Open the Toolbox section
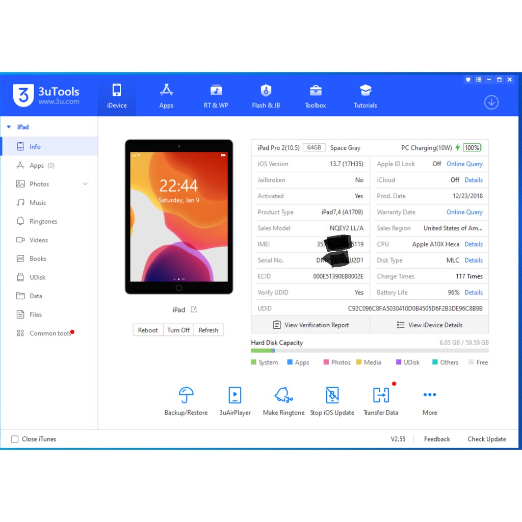The width and height of the screenshot is (522, 522). coord(315,96)
